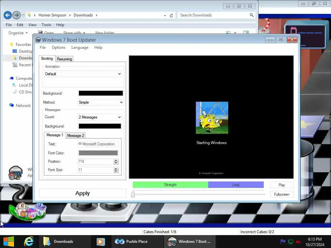Click Homer Simpson in the address breadcrumb

coord(52,15)
